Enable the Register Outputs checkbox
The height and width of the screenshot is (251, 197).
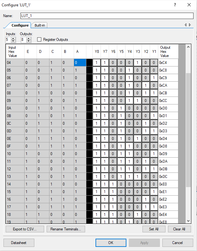[39, 40]
